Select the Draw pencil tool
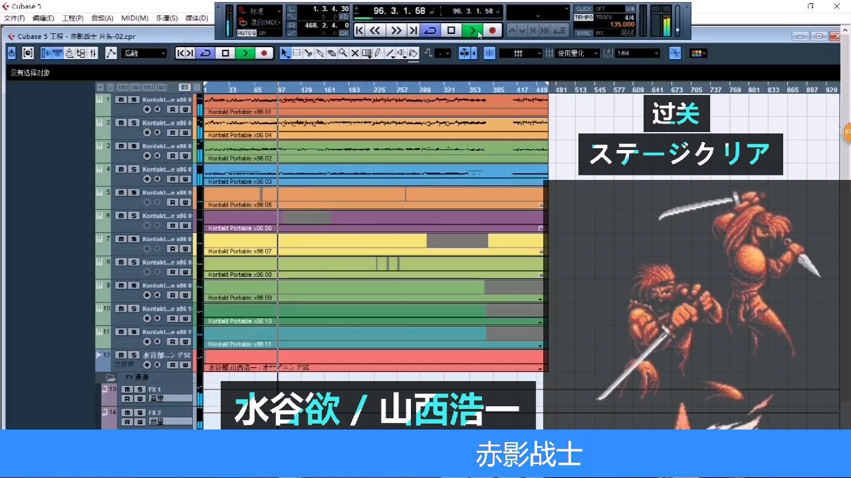The width and height of the screenshot is (851, 478). (x=377, y=53)
